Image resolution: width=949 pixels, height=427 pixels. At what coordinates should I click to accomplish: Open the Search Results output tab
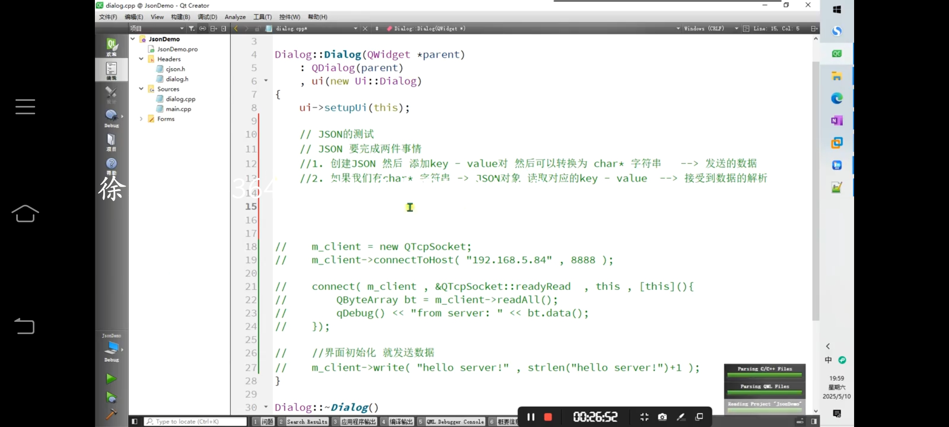pyautogui.click(x=306, y=422)
